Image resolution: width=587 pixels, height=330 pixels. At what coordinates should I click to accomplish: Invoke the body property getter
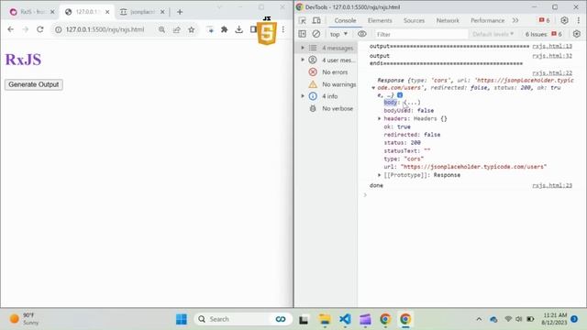click(412, 103)
